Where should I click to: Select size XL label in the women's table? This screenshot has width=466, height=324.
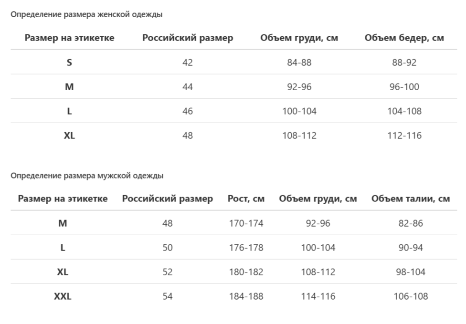pyautogui.click(x=69, y=136)
